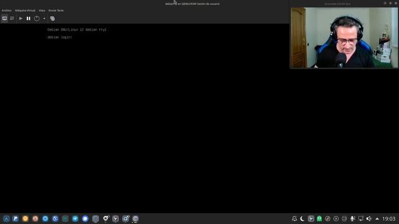The width and height of the screenshot is (399, 224).
Task: Click the webcam window title bar
Action: 344,4
